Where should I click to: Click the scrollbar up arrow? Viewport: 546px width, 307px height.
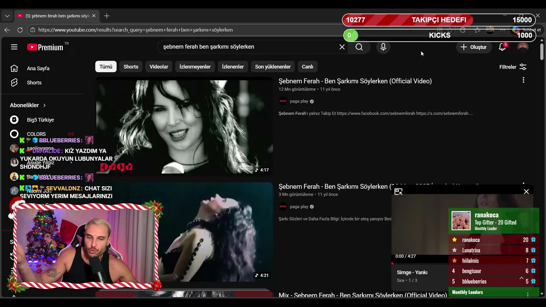(542, 40)
